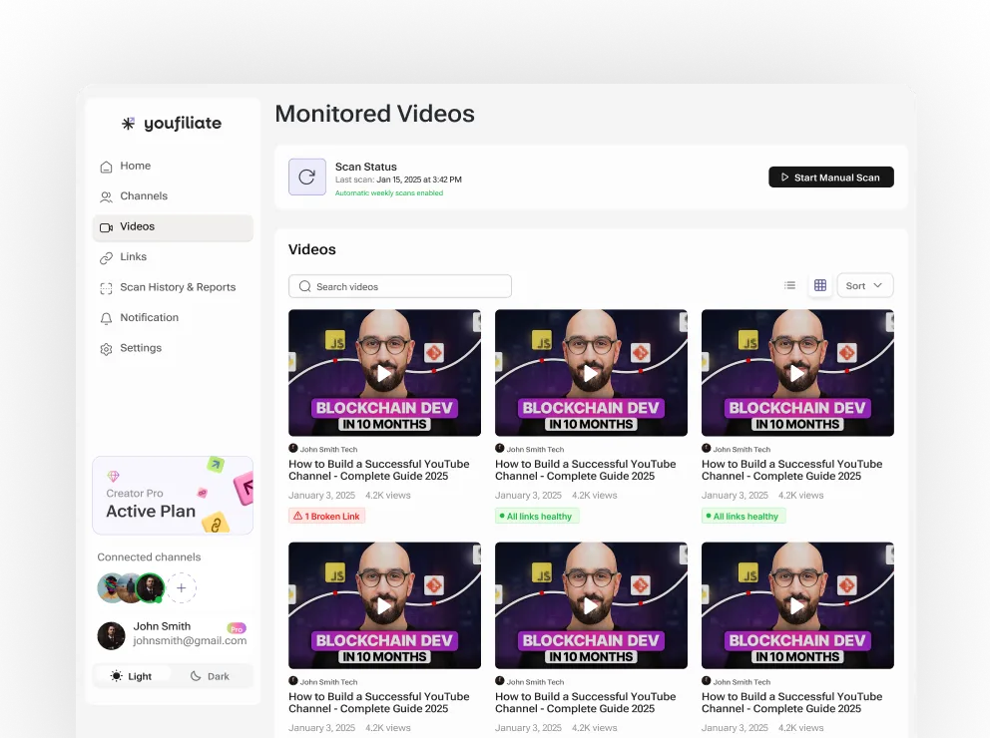Select the Links icon in the sidebar
Viewport: 990px width, 738px height.
click(107, 256)
